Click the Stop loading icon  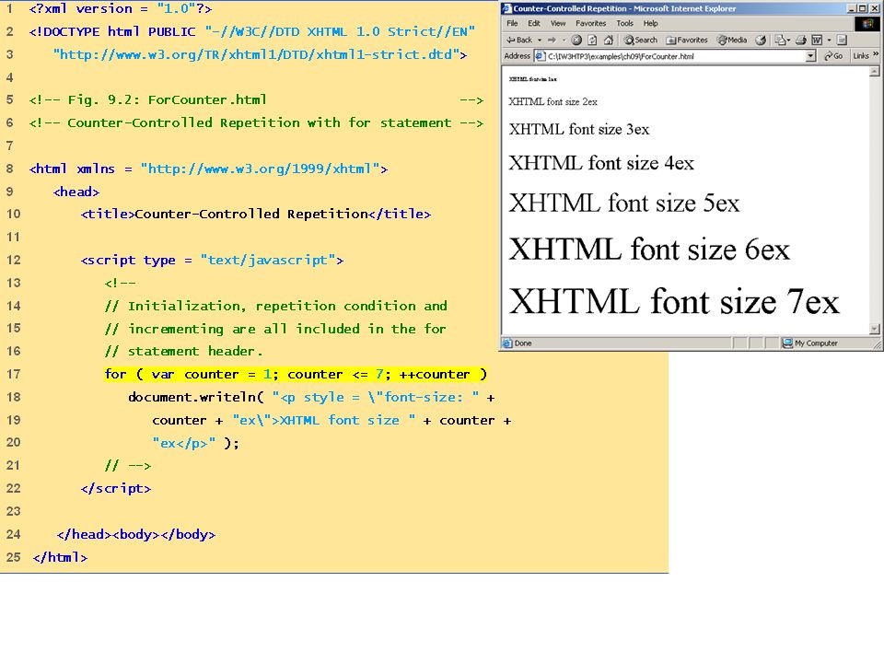click(x=576, y=40)
